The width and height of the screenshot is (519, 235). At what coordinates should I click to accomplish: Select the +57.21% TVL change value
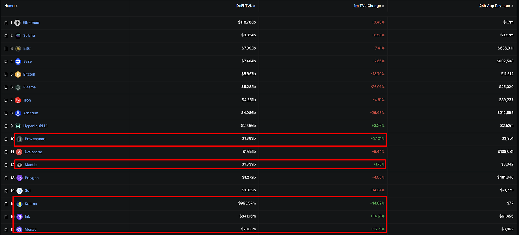pyautogui.click(x=377, y=139)
